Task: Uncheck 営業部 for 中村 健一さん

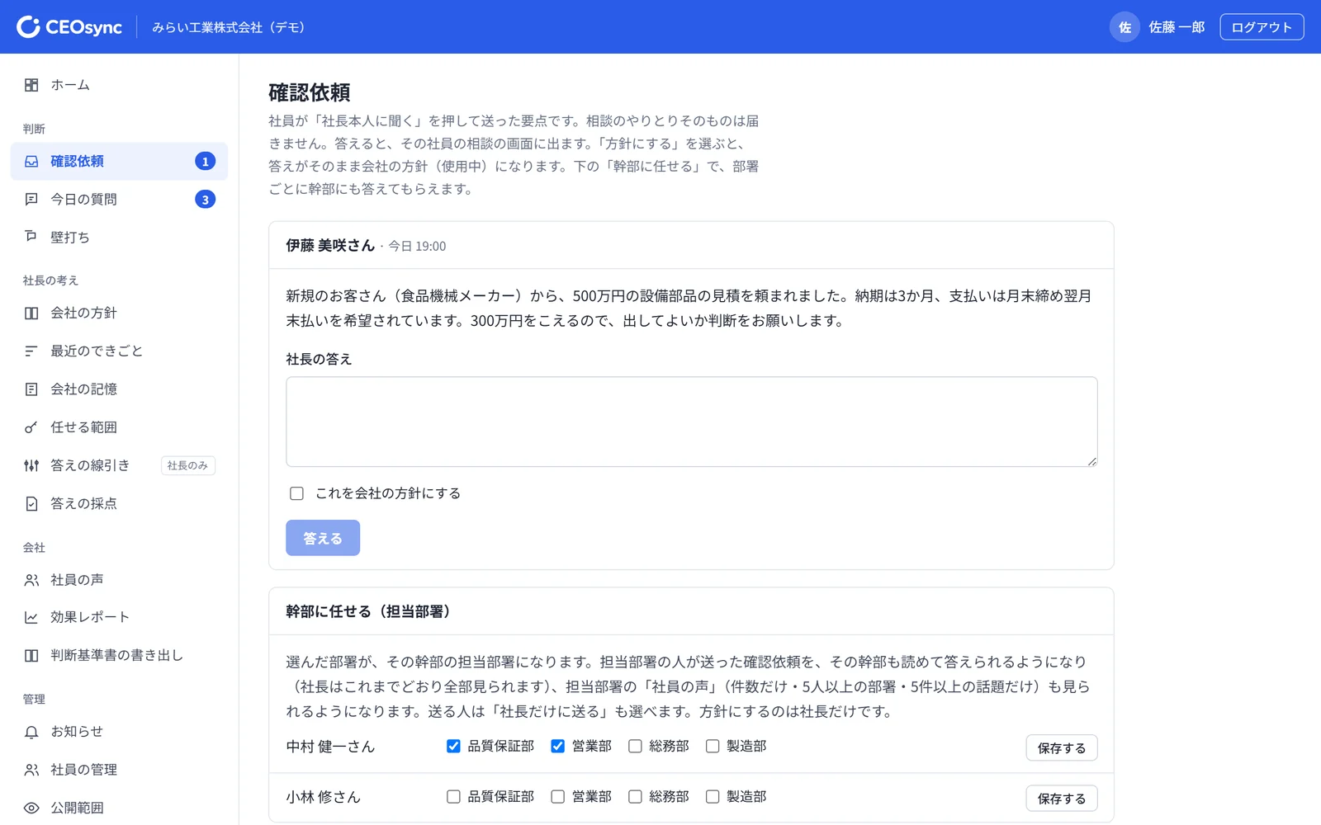Action: (x=558, y=746)
